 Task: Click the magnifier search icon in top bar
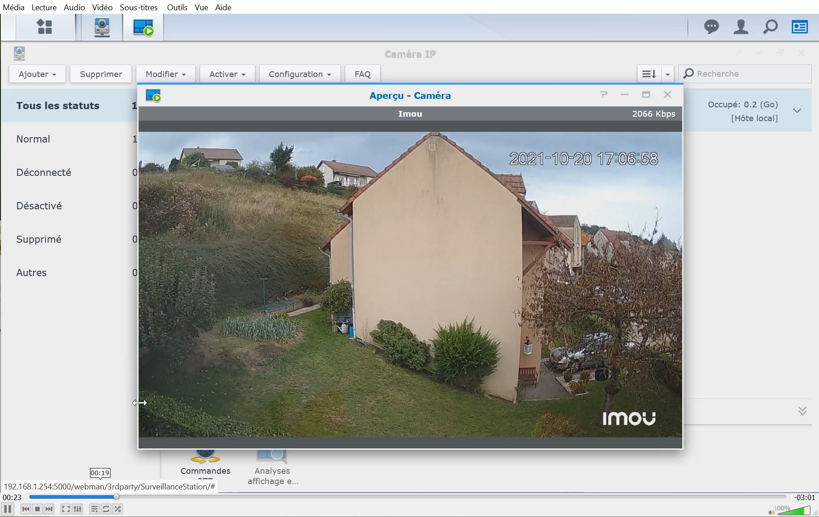click(770, 27)
